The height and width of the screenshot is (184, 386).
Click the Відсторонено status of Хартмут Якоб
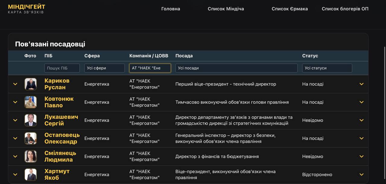pyautogui.click(x=317, y=175)
